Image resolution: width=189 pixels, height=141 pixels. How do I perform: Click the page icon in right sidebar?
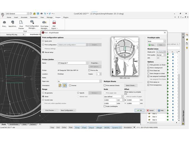coord(187,44)
